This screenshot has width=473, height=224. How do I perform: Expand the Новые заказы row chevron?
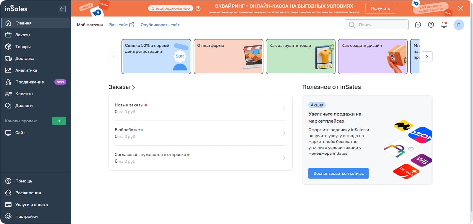284,108
